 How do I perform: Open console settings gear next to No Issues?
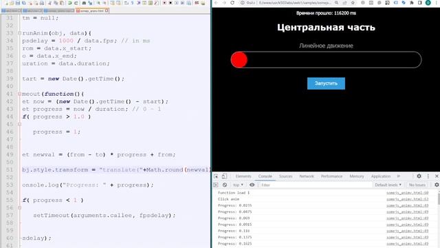(x=437, y=185)
